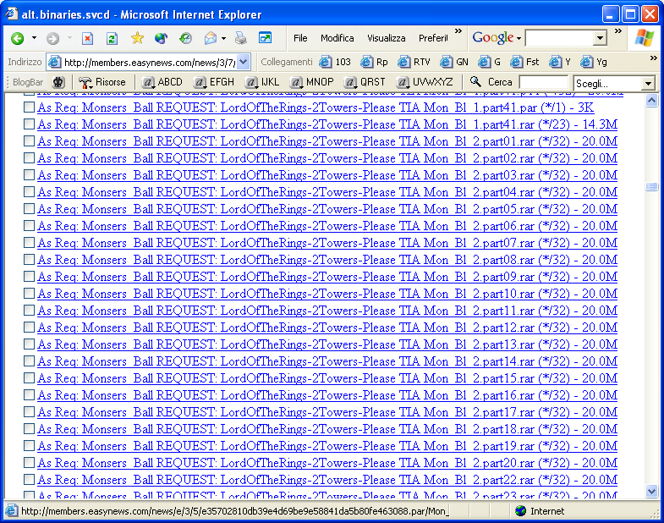Click the vertical scrollbar down arrow
The width and height of the screenshot is (664, 523).
click(651, 491)
